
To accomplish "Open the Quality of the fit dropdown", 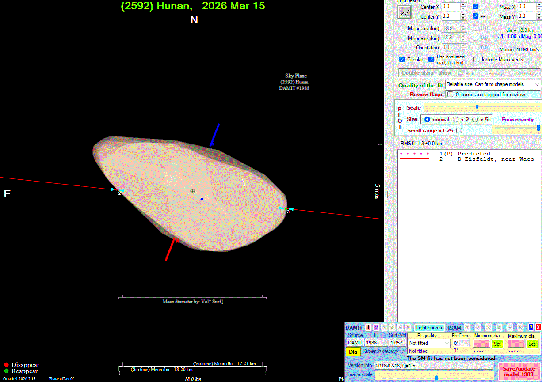I will [537, 84].
